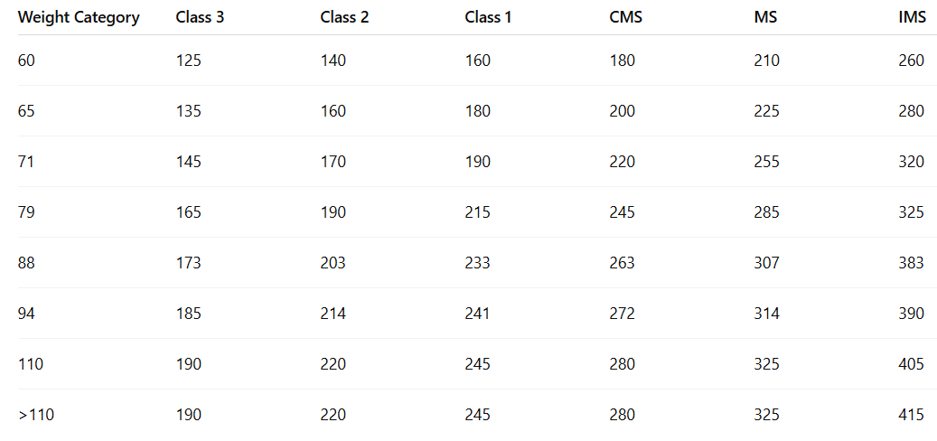Screen dimensions: 937x441
Task: Click the Class 3 column header
Action: coord(200,17)
